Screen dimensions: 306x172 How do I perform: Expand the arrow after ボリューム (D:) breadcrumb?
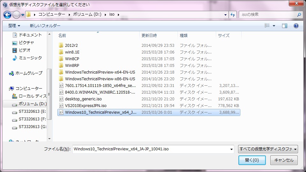coord(105,15)
